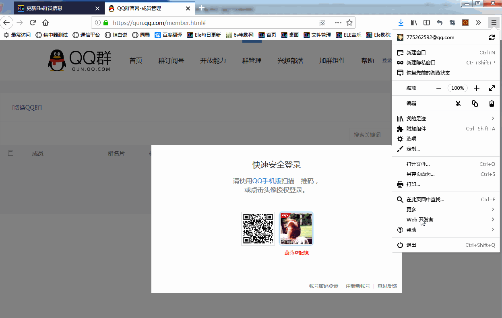Screen dimensions: 502x318
Task: Open the 最常访问 bookmark folder
Action: (17, 35)
